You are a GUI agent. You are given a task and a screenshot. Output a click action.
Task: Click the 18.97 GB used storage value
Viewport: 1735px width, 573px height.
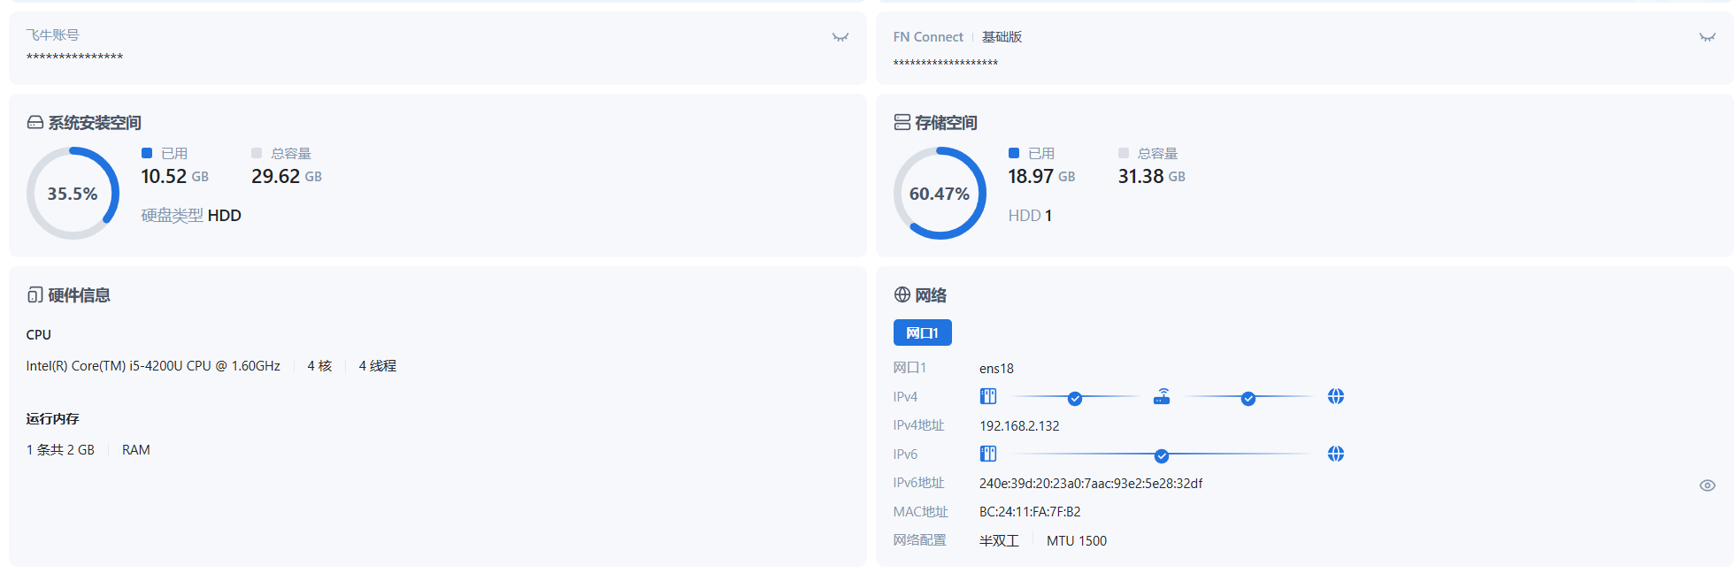[1042, 177]
